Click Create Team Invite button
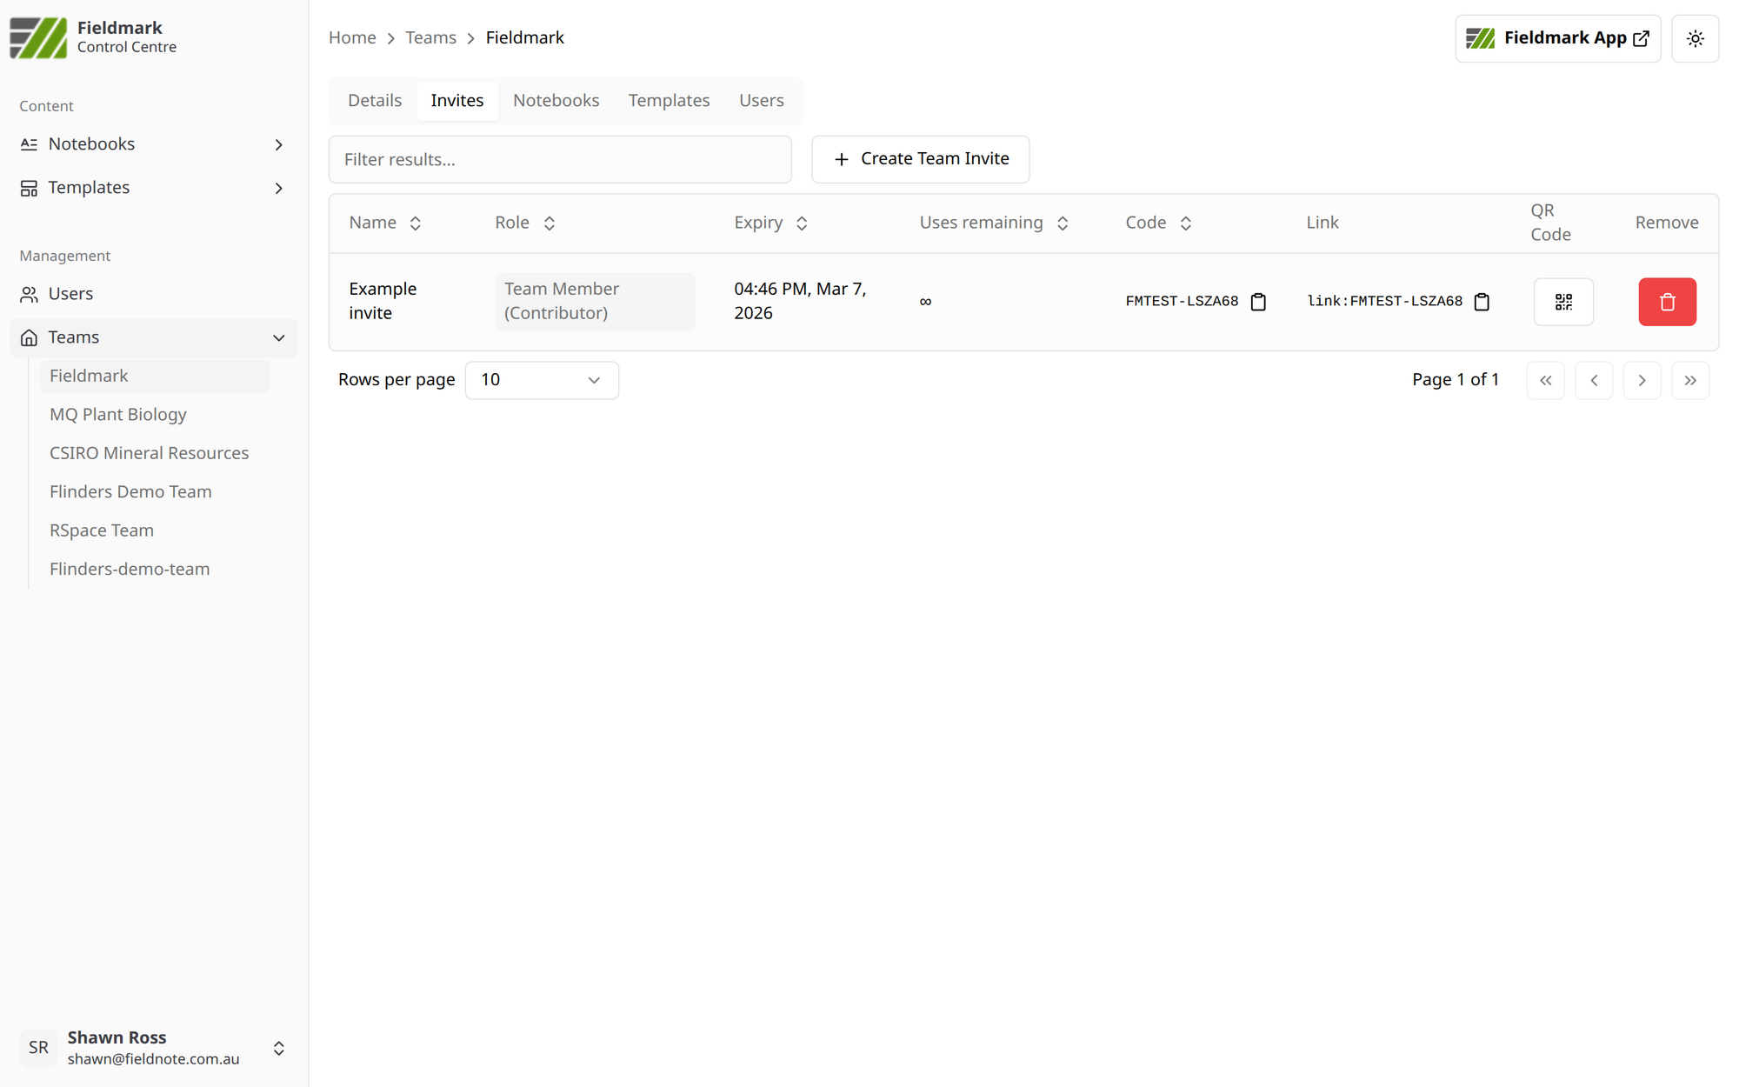This screenshot has width=1739, height=1087. click(920, 159)
